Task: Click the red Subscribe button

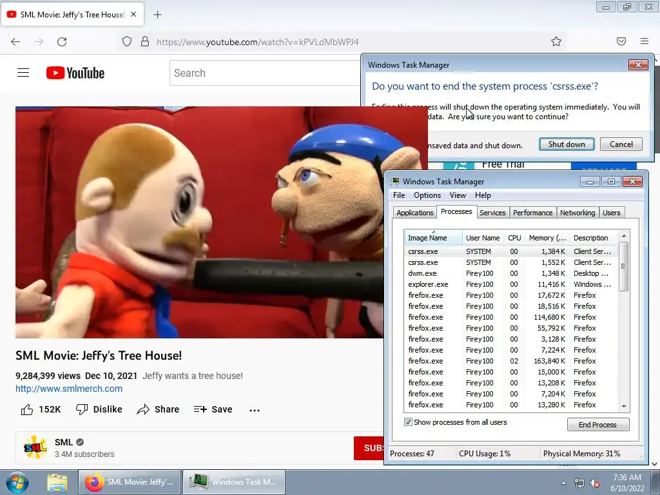Action: coord(369,448)
